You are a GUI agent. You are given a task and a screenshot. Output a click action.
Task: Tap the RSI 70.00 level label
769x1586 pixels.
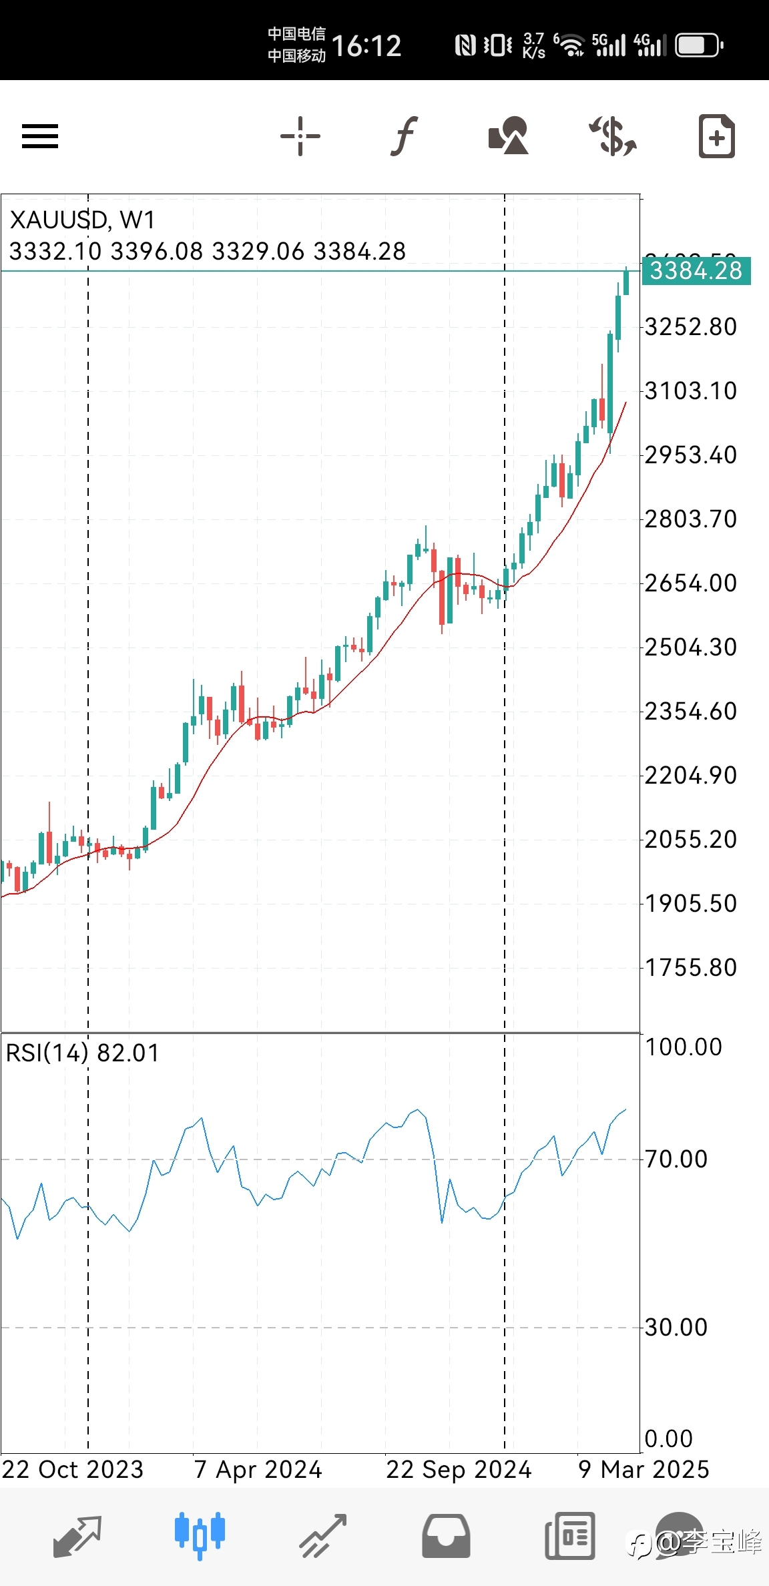pos(676,1159)
